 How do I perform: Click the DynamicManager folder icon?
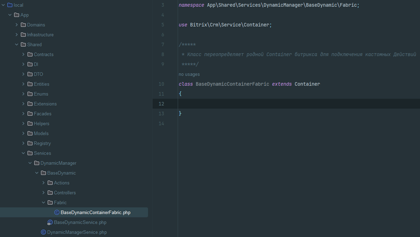[37, 163]
